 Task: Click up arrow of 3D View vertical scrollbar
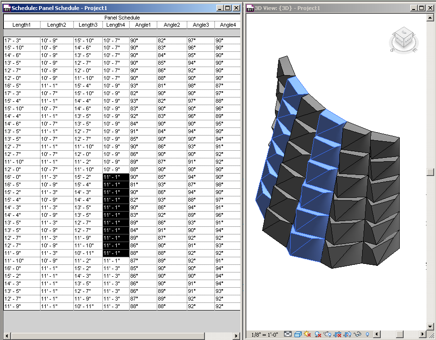430,17
